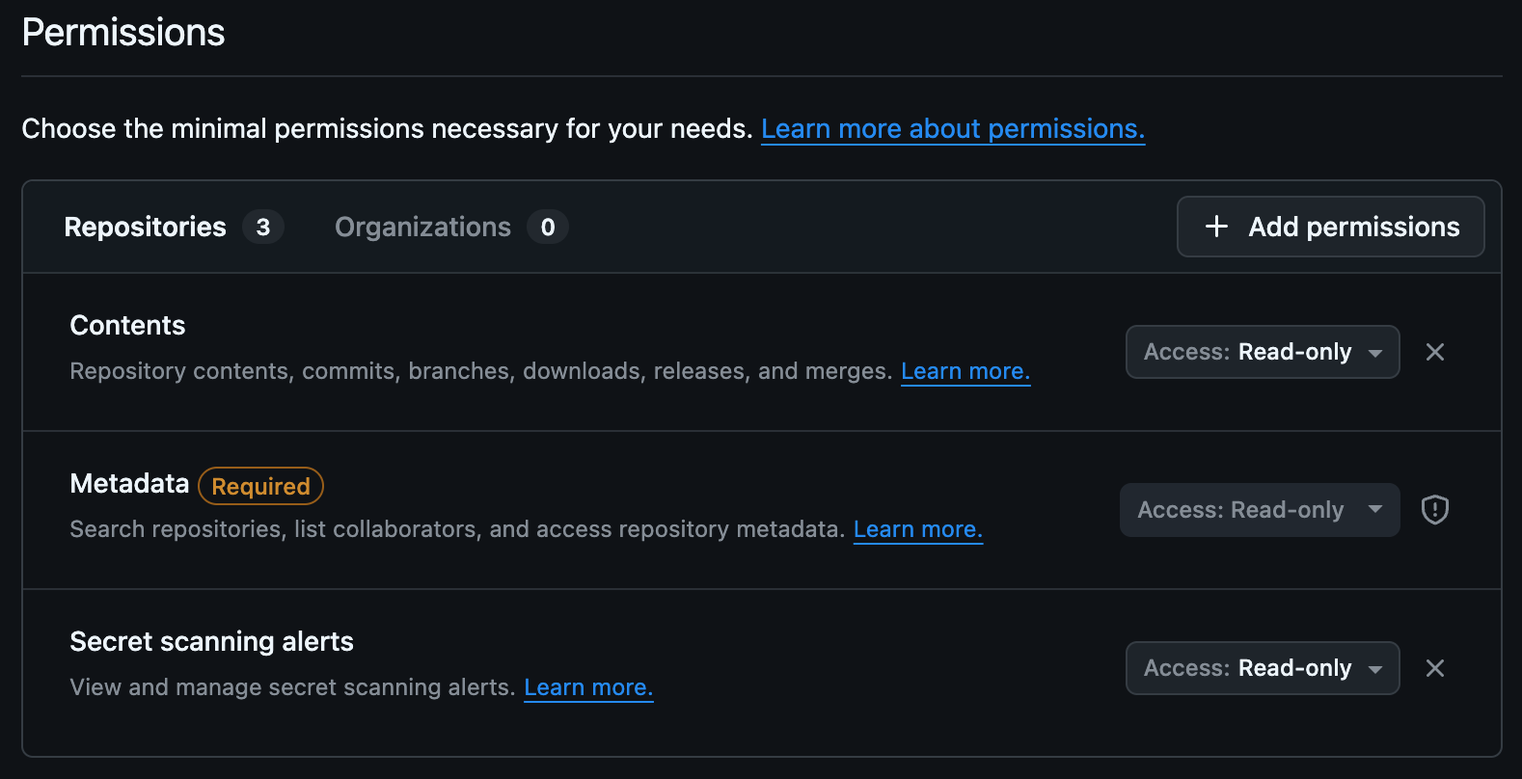Click the Add permissions button

(x=1330, y=227)
